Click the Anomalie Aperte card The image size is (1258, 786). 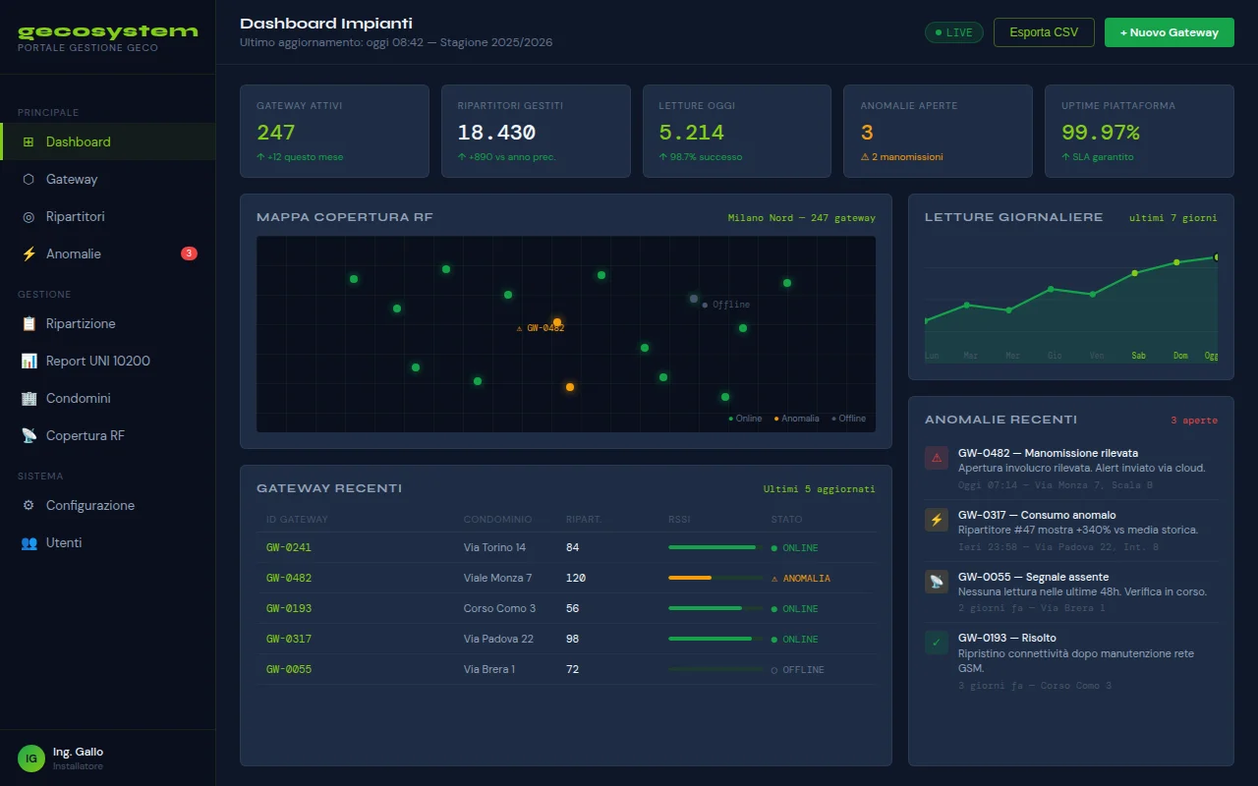938,131
